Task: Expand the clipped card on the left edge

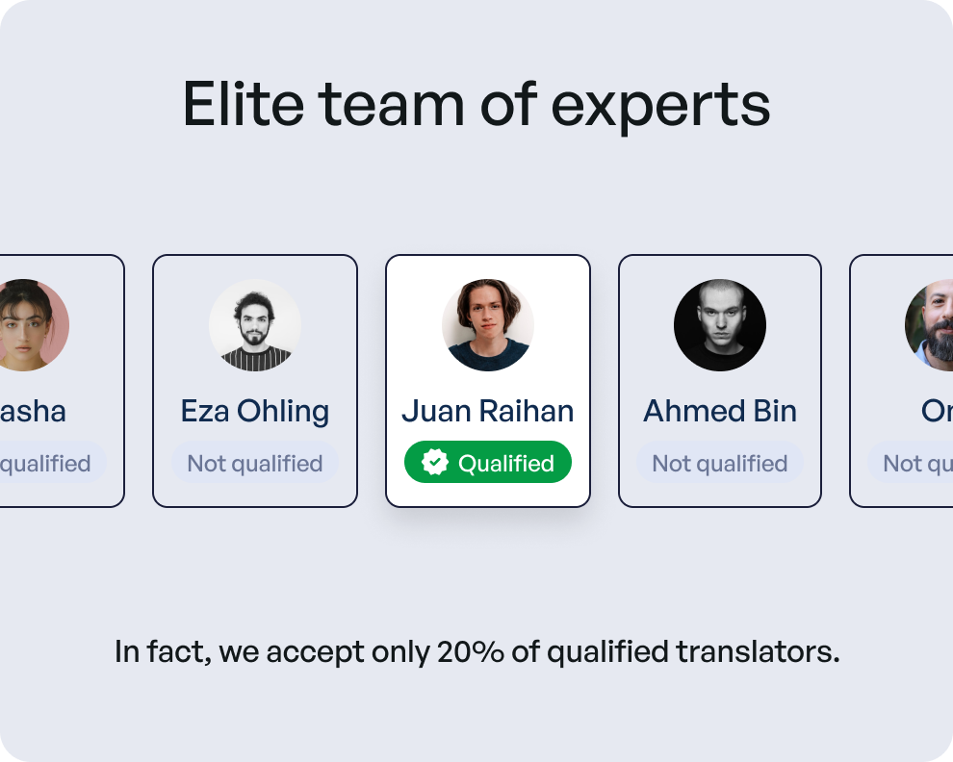Action: click(53, 380)
